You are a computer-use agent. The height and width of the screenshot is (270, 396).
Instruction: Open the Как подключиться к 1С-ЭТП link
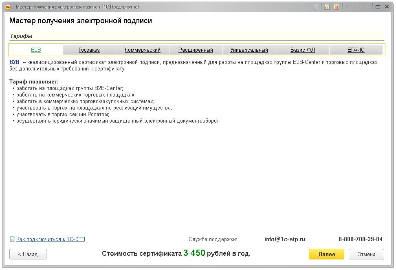[51, 239]
